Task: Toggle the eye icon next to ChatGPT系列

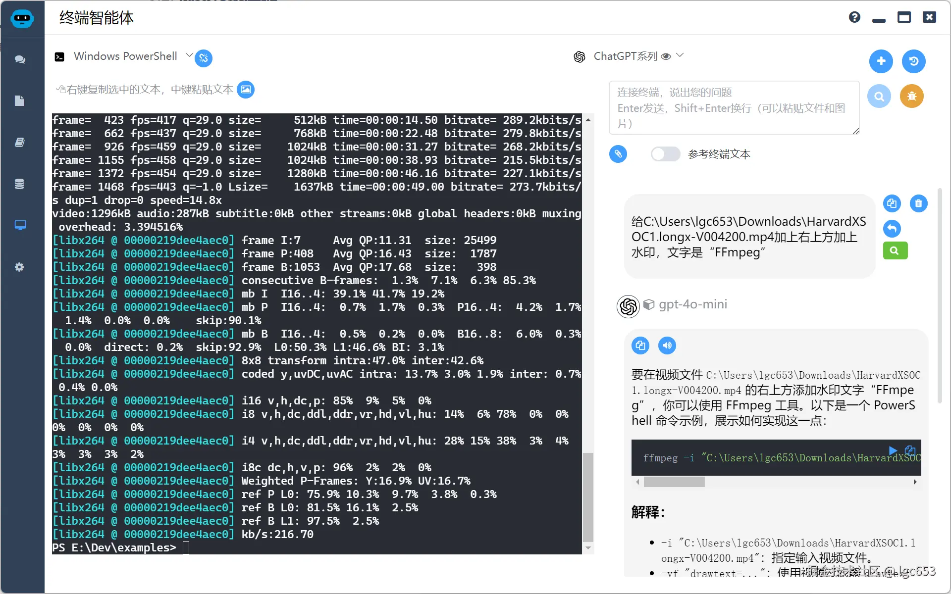Action: point(666,56)
